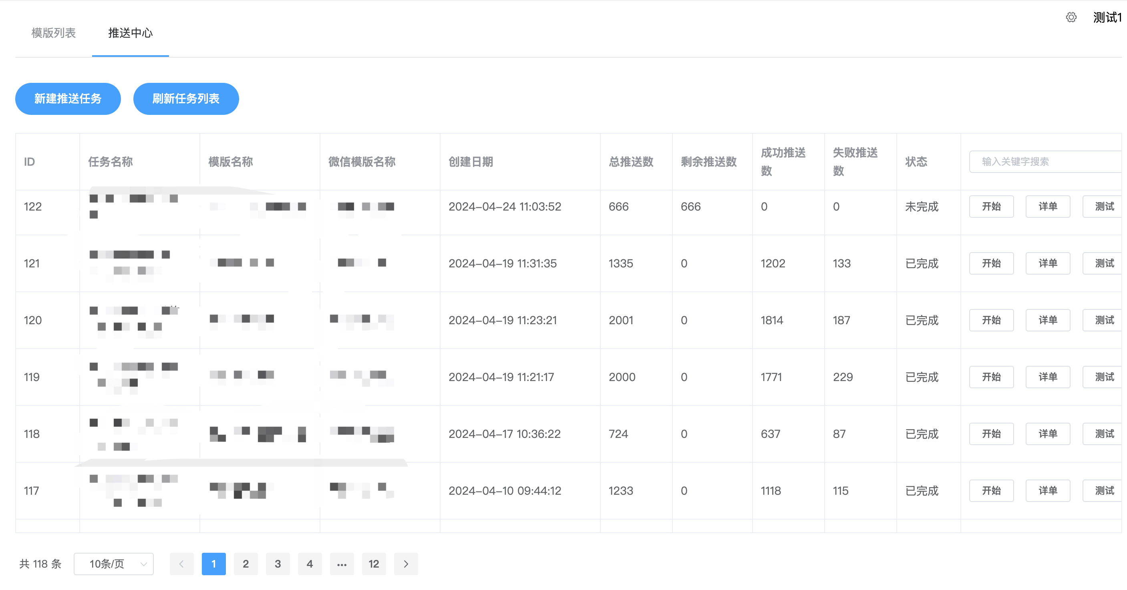
Task: Click the 未完成 status of task 122
Action: pos(922,207)
